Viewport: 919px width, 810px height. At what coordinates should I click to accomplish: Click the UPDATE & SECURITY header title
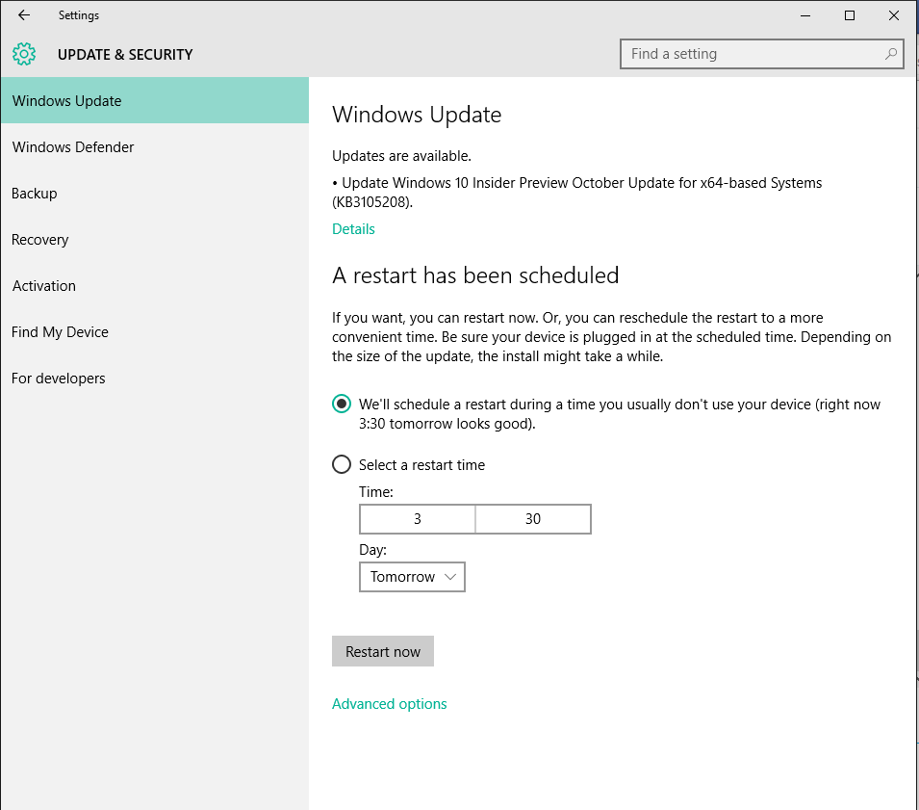pos(125,55)
